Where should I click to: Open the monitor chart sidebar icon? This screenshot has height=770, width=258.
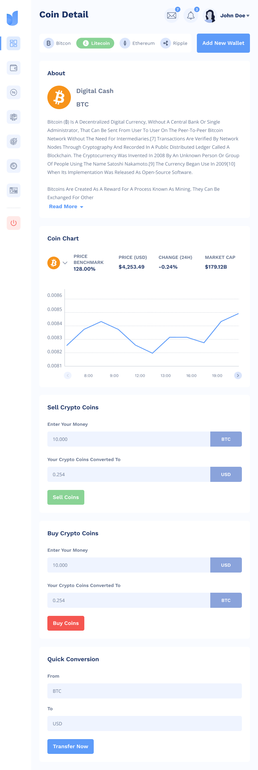[13, 117]
